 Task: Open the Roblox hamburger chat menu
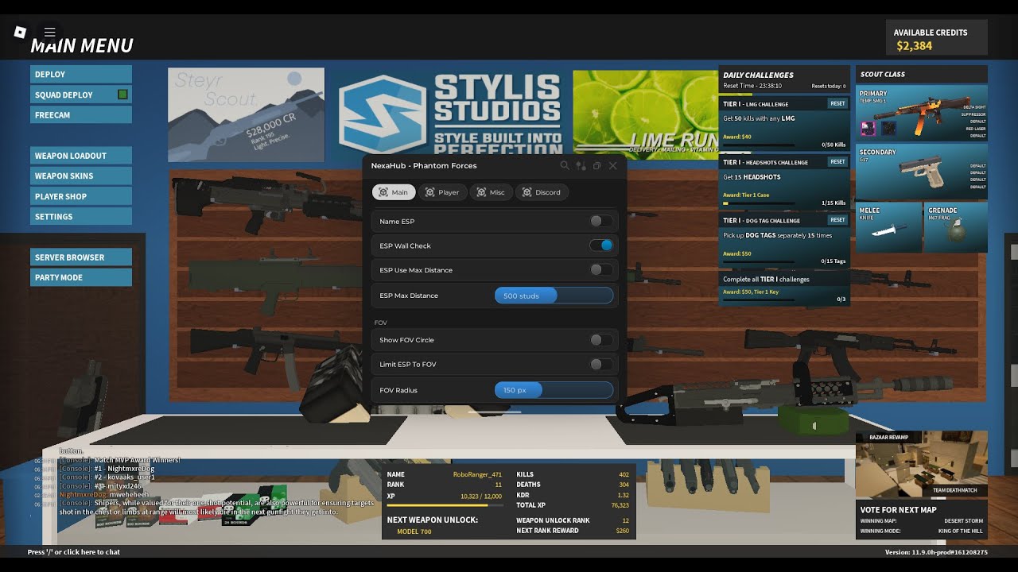49,33
